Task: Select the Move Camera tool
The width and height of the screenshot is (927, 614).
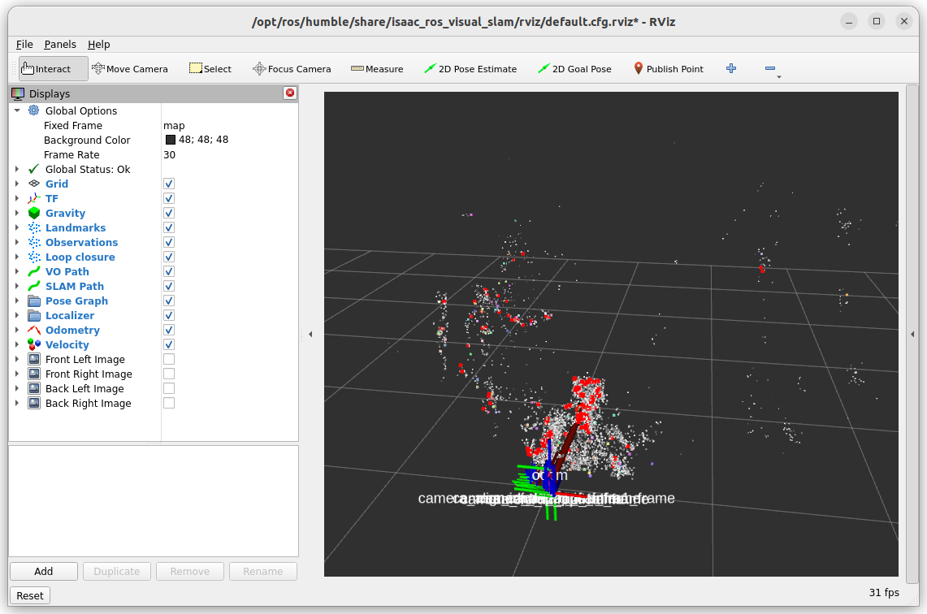Action: (x=130, y=69)
